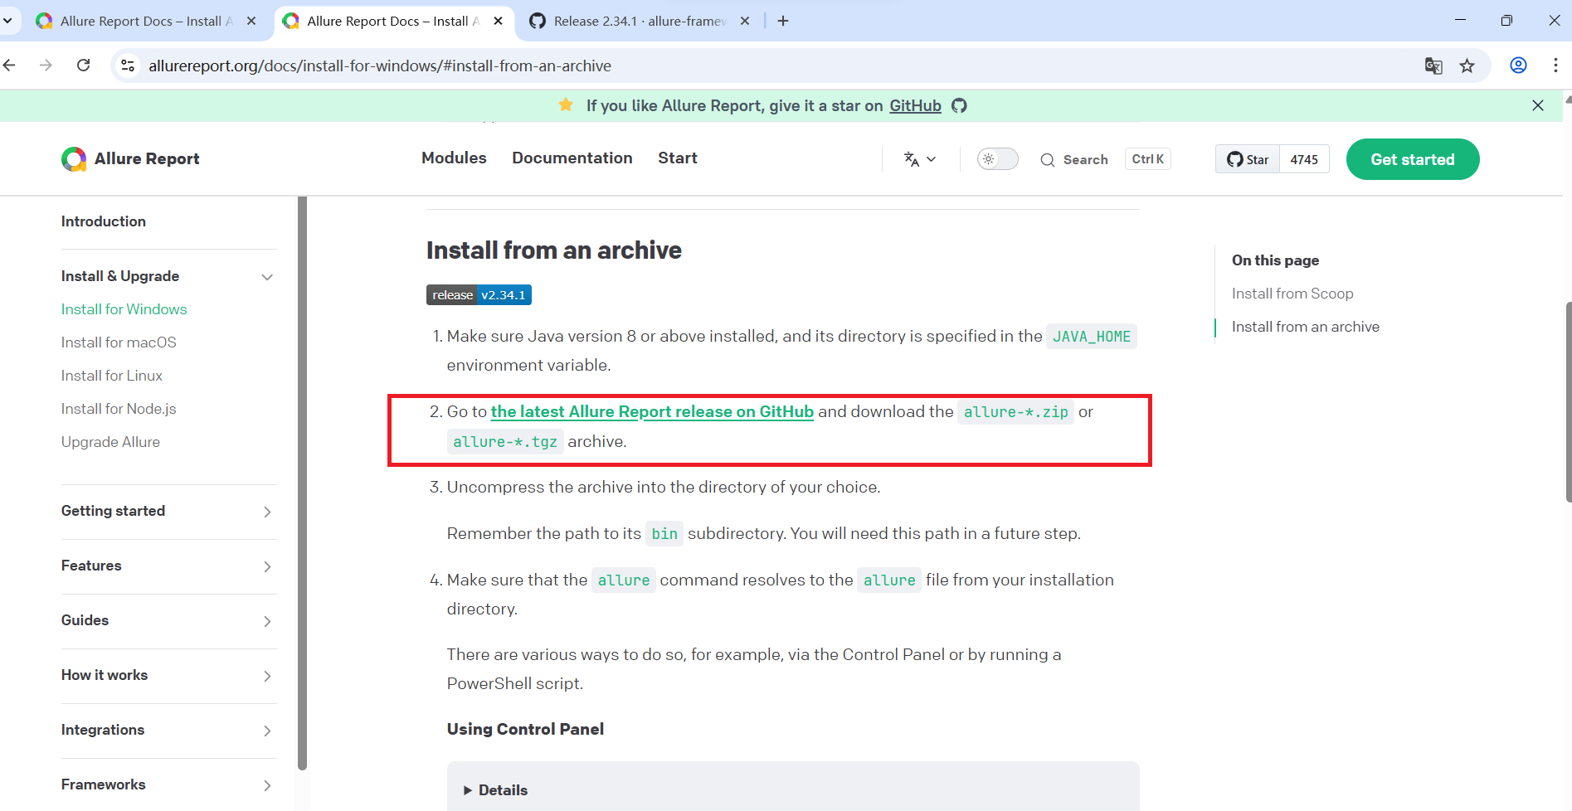1572x811 pixels.
Task: Reload the current page
Action: click(x=84, y=66)
